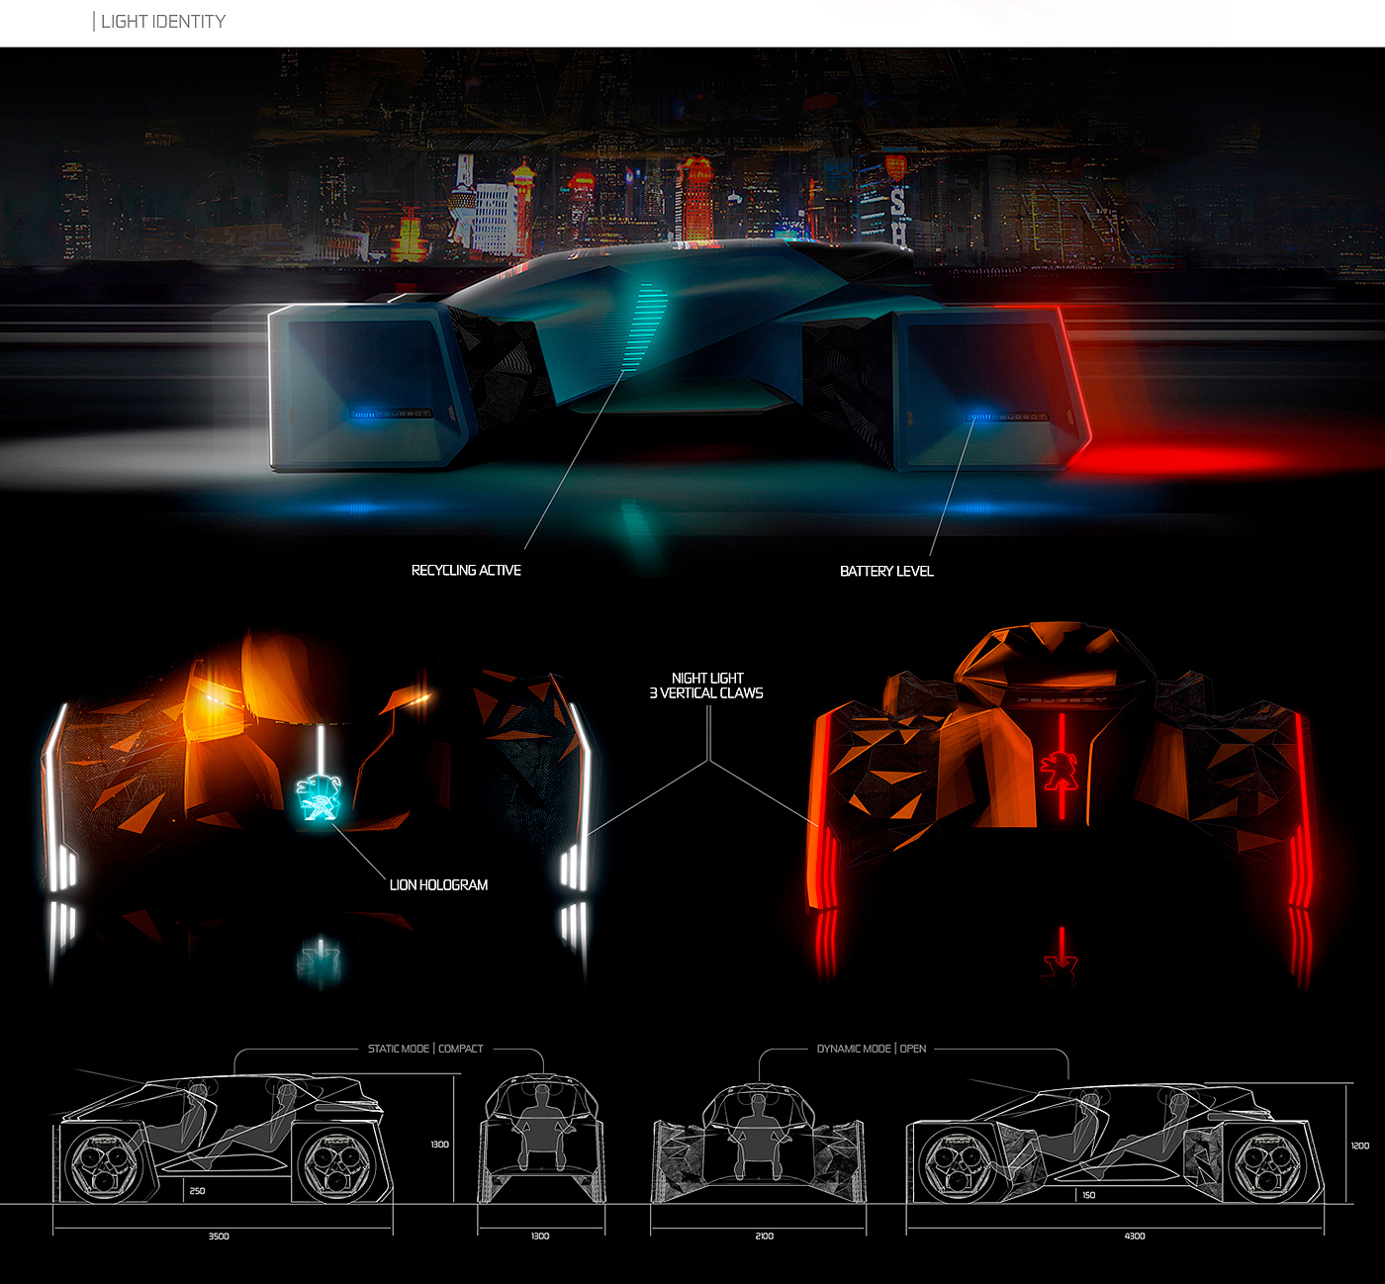The height and width of the screenshot is (1284, 1385).
Task: Click the cyan lion hologram emblem
Action: [320, 798]
